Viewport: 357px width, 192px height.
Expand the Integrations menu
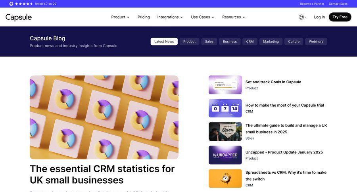[x=170, y=17]
